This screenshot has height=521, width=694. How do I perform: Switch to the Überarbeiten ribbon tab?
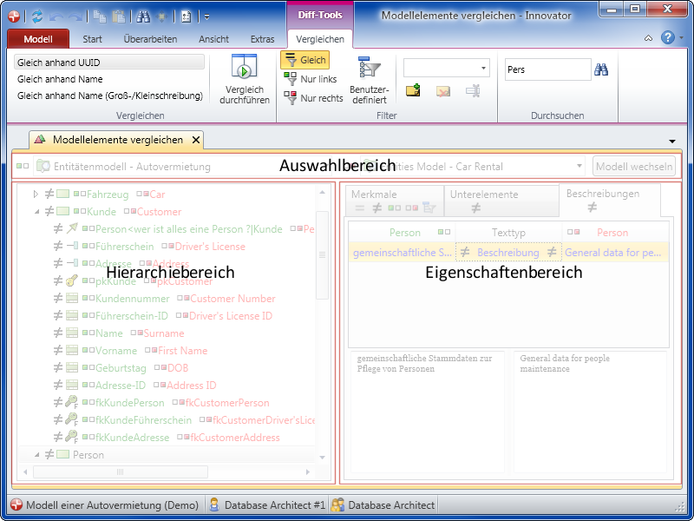point(150,39)
